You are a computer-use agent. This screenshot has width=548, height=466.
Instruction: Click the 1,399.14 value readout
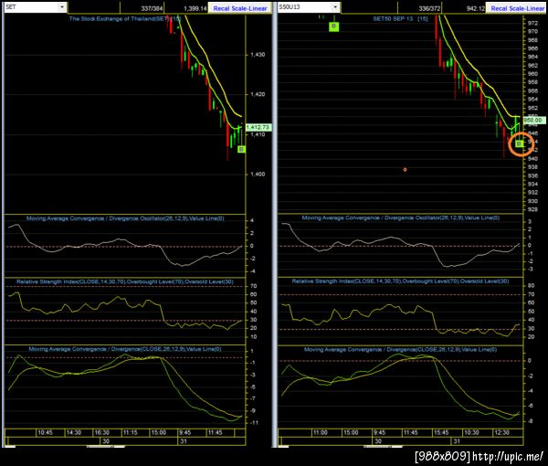195,8
